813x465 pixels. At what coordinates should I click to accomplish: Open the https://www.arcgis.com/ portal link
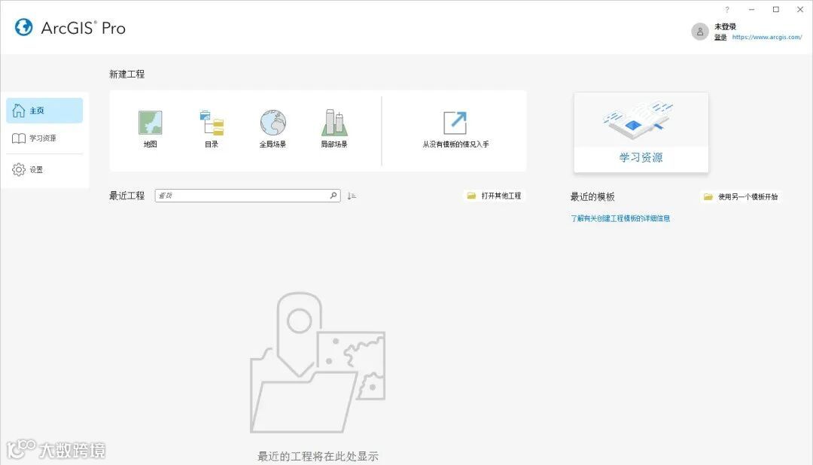point(767,38)
